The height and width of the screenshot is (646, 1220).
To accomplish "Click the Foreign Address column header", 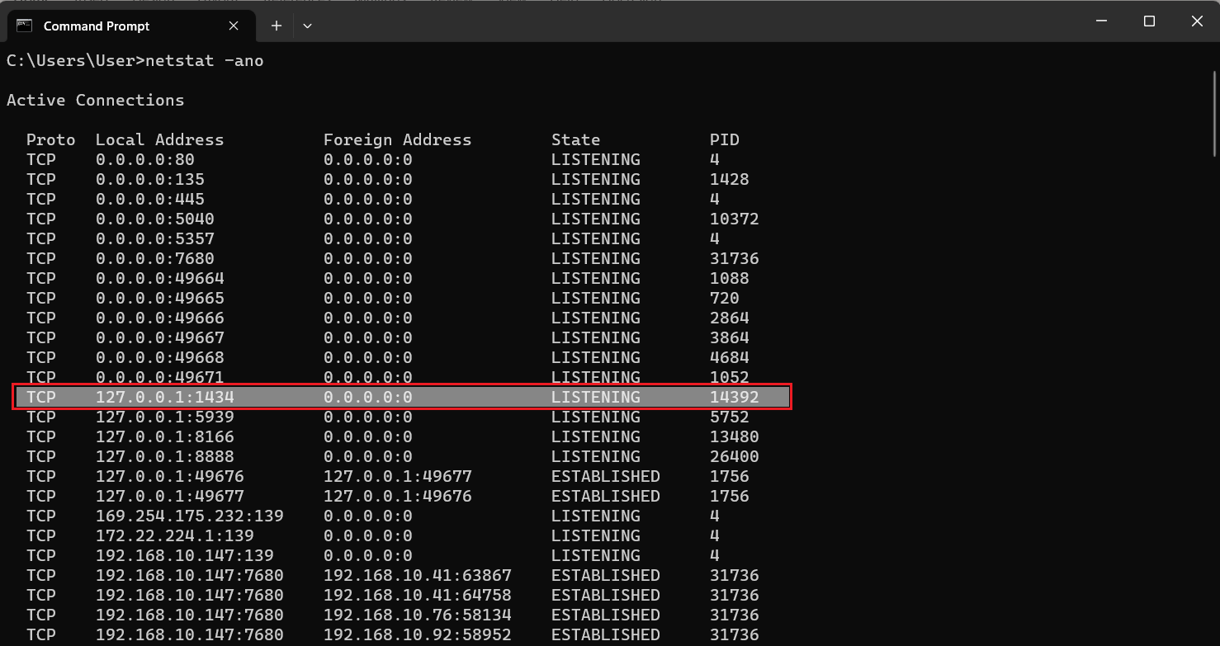I will (x=398, y=139).
